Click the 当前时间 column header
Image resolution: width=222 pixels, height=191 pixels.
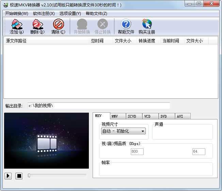click(x=173, y=41)
